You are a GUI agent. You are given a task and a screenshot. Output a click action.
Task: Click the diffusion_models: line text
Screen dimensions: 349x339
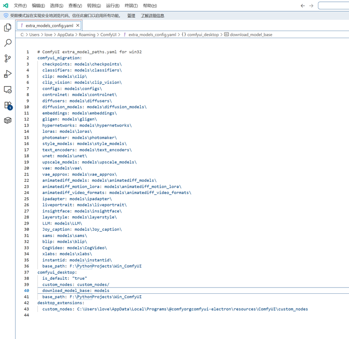click(x=94, y=107)
